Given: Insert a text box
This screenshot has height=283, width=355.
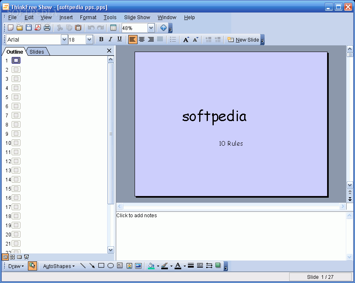Looking at the screenshot, I should point(120,266).
